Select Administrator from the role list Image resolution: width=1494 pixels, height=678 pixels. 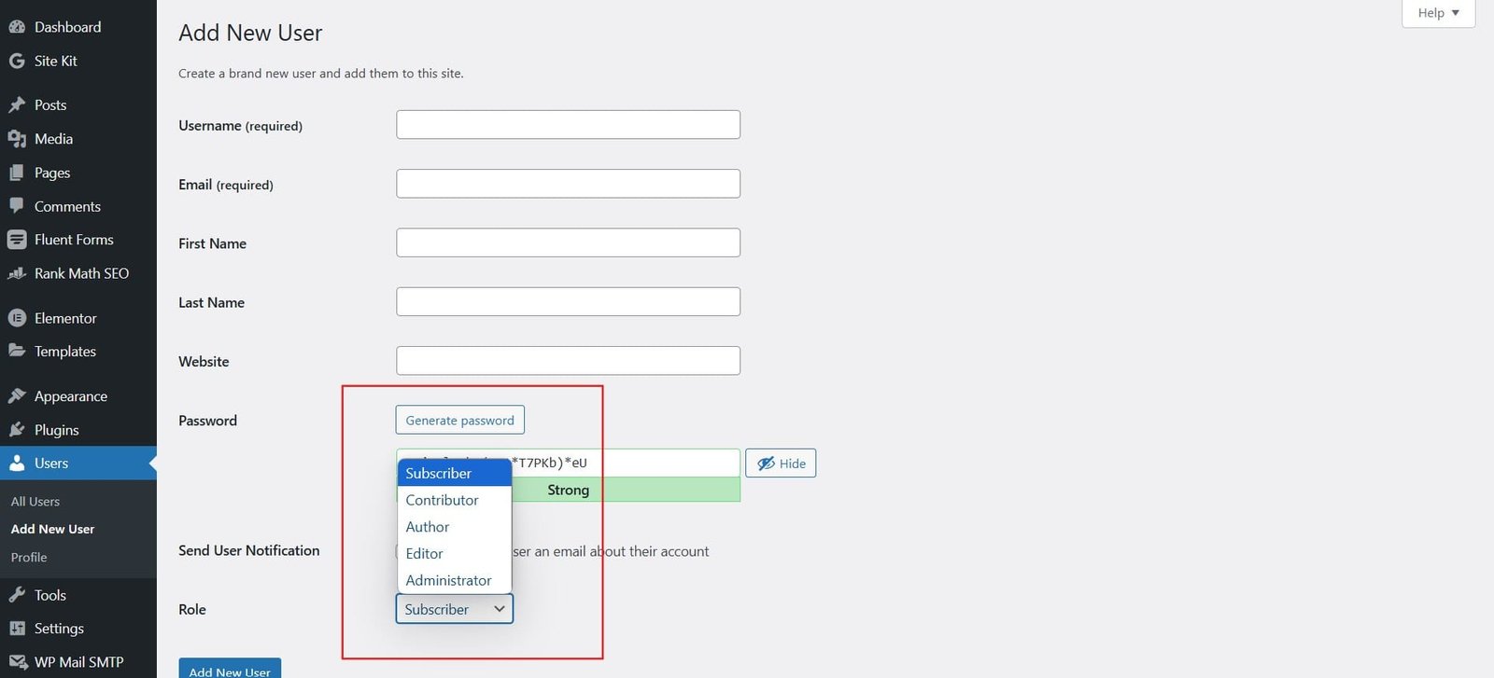(x=448, y=580)
